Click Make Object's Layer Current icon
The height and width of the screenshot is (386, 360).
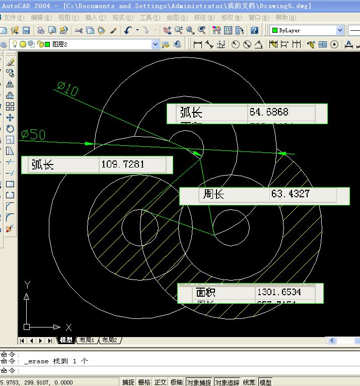pyautogui.click(x=166, y=44)
